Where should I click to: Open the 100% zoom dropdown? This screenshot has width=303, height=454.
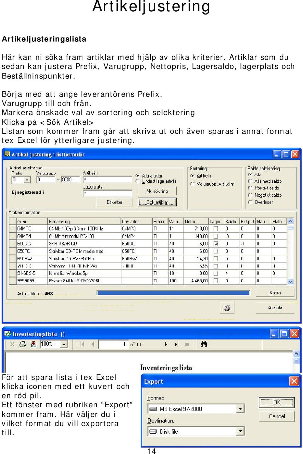click(64, 344)
